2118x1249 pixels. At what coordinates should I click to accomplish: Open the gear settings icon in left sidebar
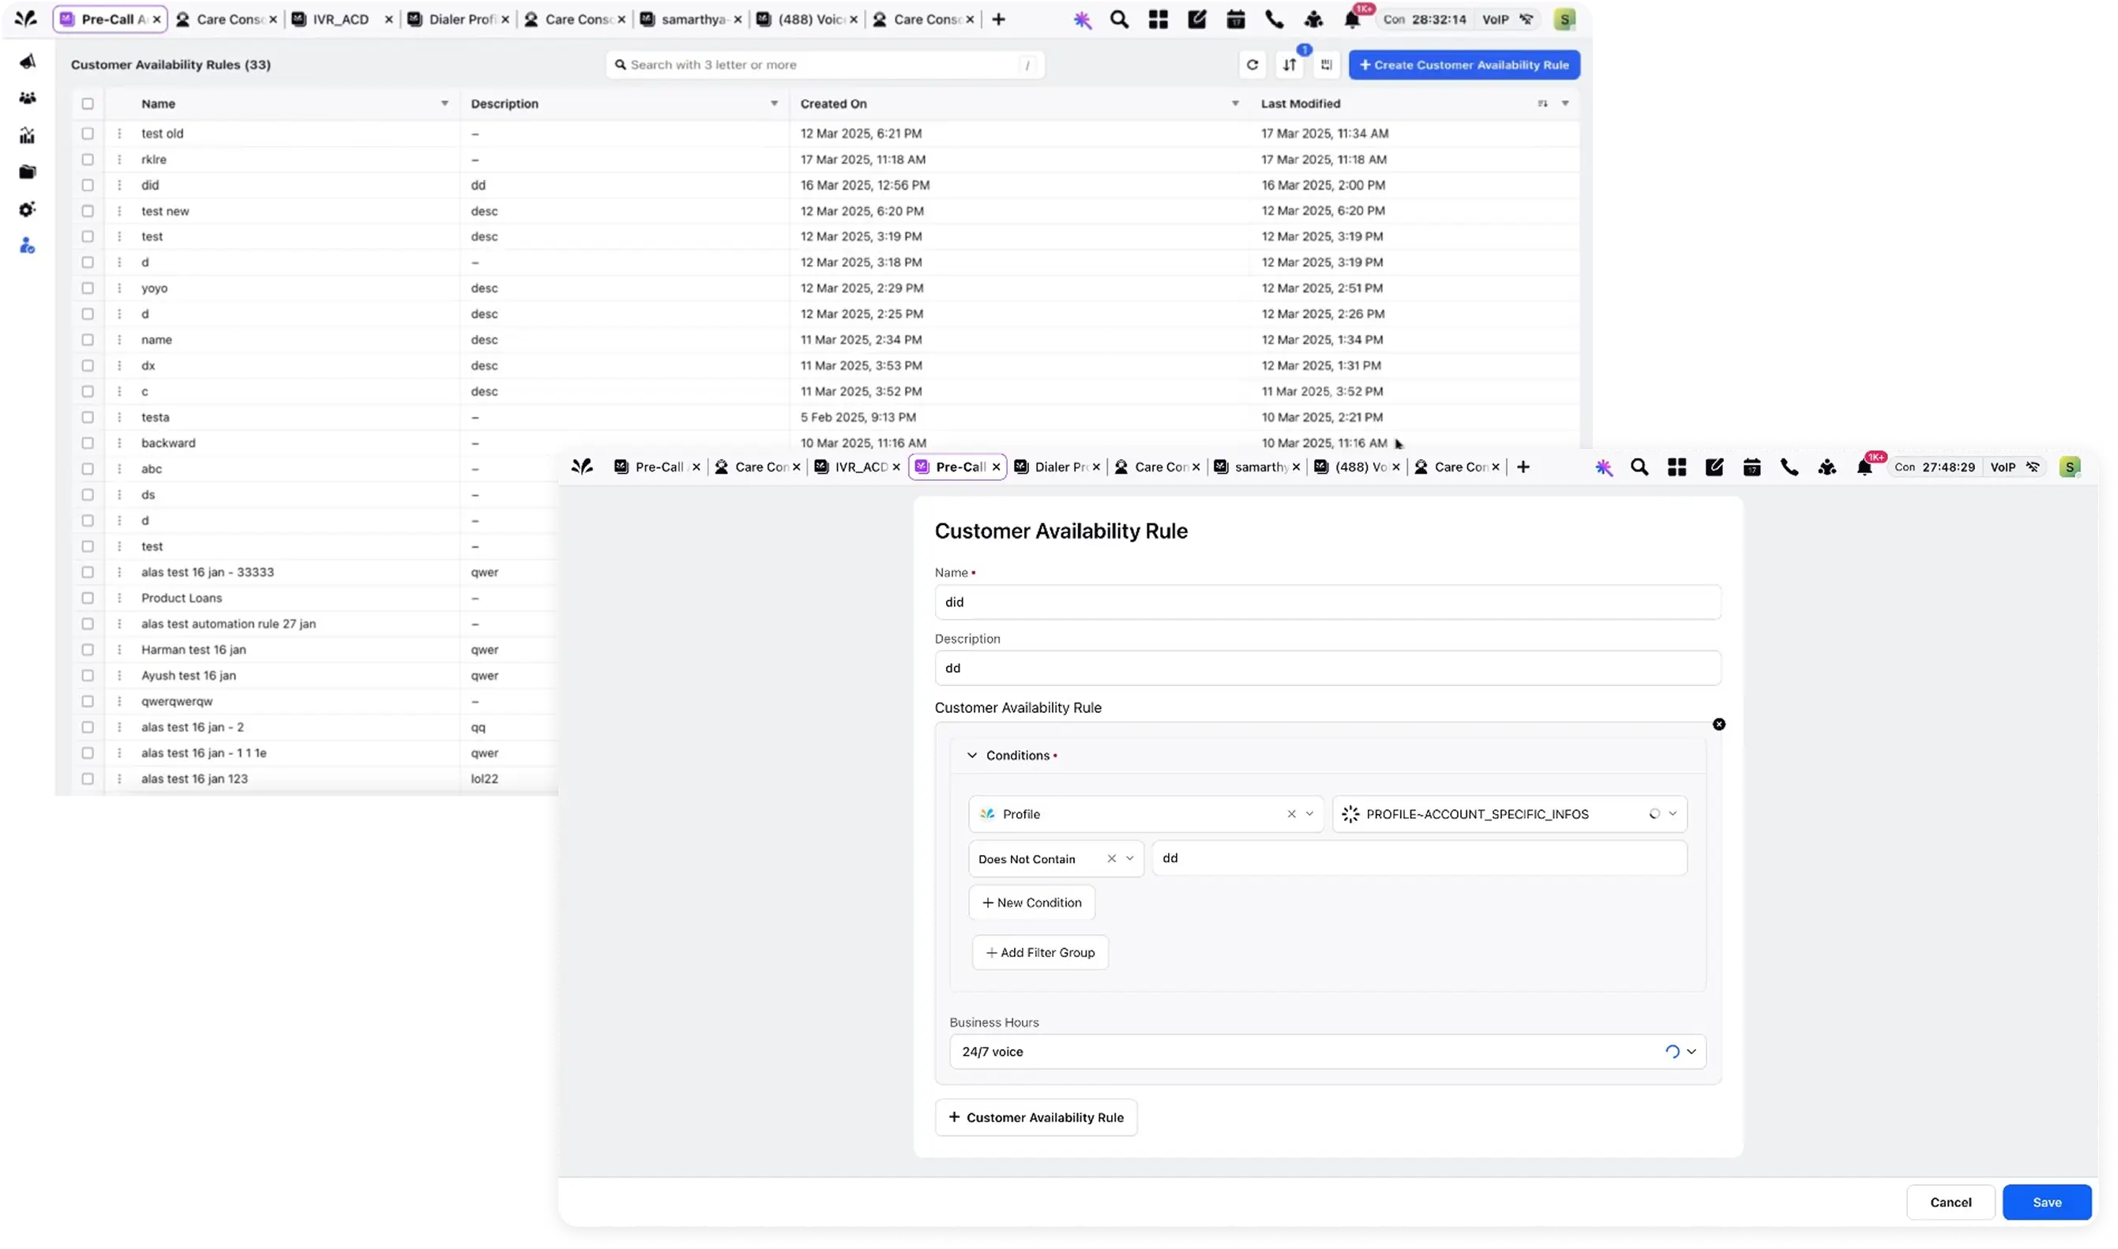[27, 208]
